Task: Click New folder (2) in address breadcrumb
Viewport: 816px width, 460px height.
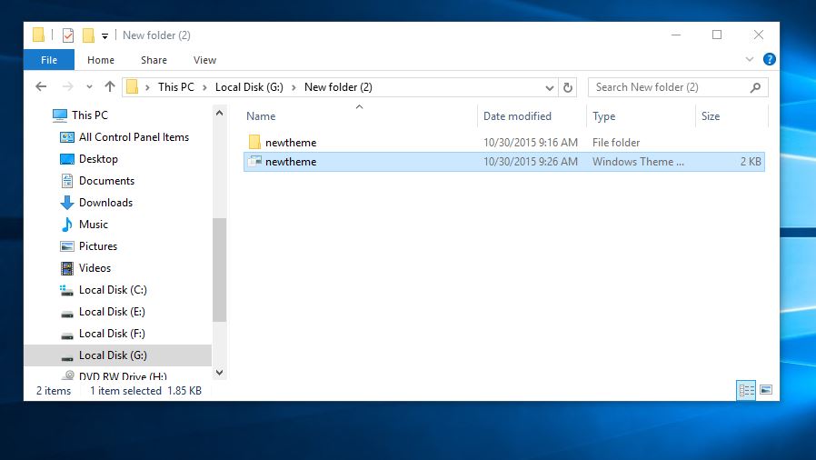Action: [338, 87]
